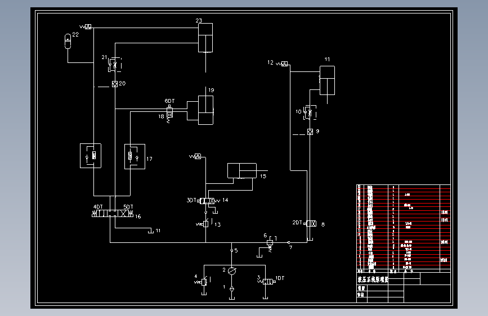Click the relief valve labeled 4
Image resolution: width=488 pixels, height=316 pixels.
[x=203, y=282]
